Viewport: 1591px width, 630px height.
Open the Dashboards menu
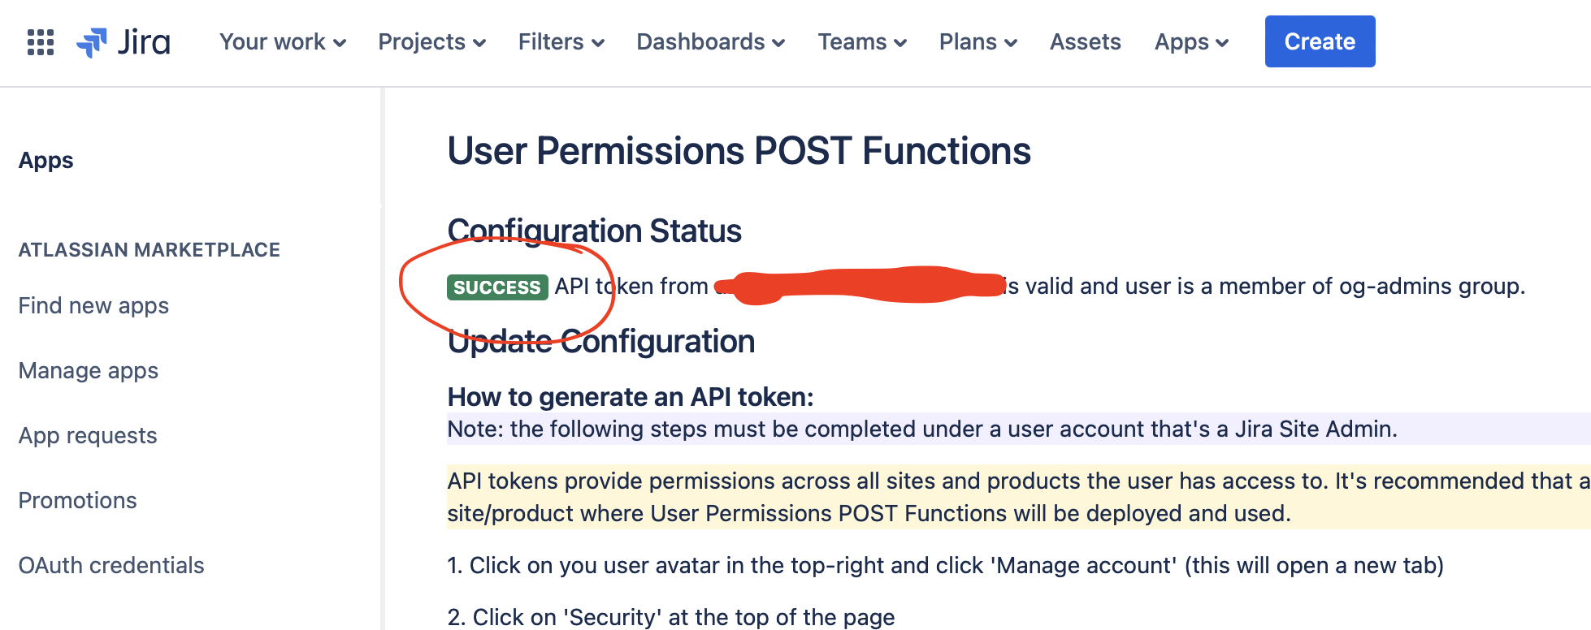(x=710, y=42)
